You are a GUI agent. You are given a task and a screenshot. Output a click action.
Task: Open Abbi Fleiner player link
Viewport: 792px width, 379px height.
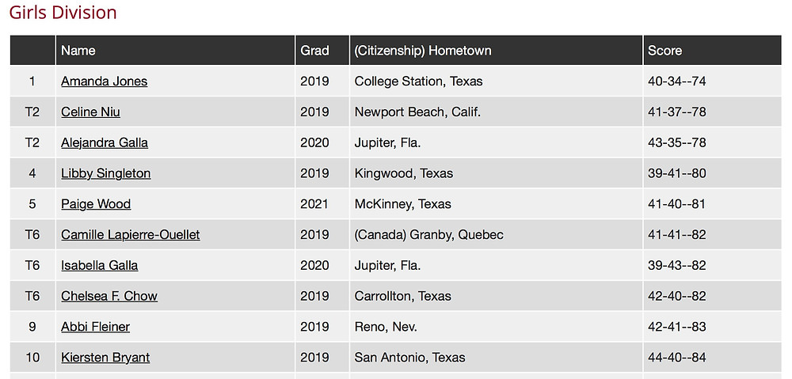[x=96, y=327]
